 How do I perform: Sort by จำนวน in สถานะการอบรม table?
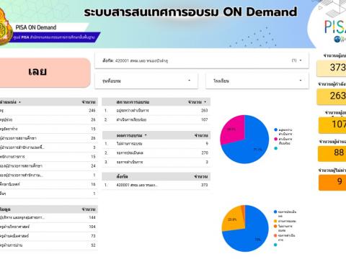[198, 102]
